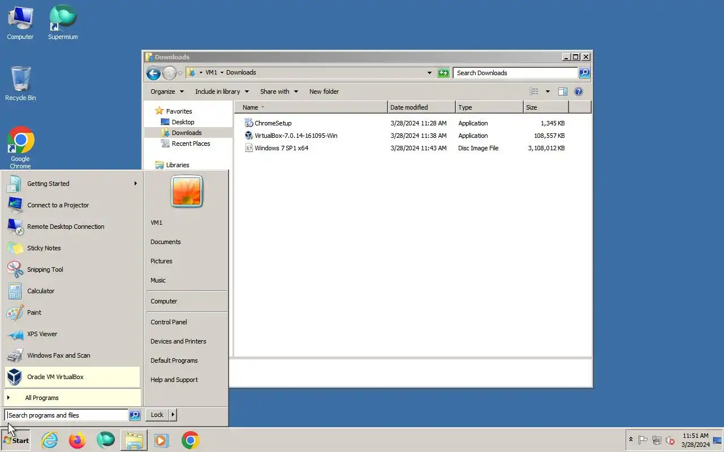Open Remote Desktop Connection from Start menu
Screen dimensions: 724x452
(72, 227)
